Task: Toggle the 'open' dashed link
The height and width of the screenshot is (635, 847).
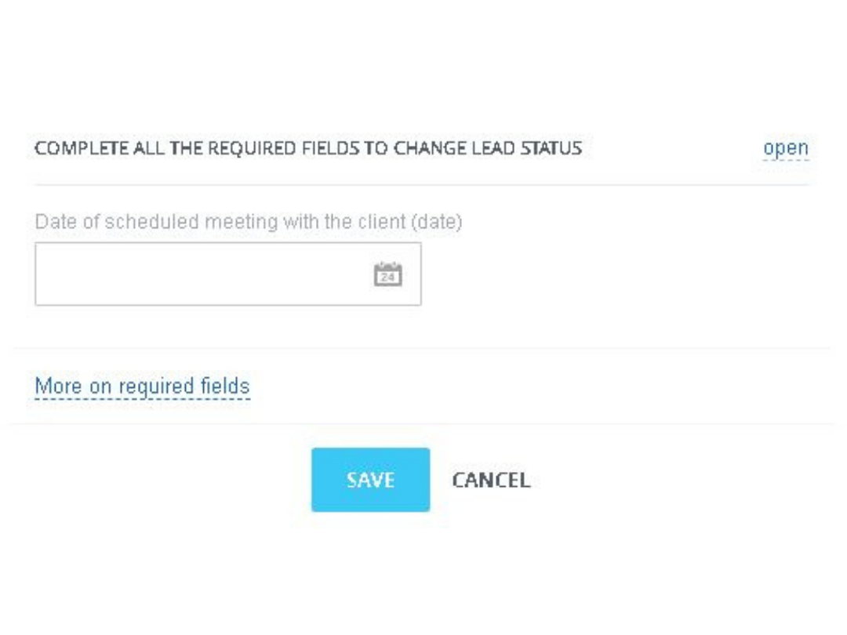Action: point(785,147)
